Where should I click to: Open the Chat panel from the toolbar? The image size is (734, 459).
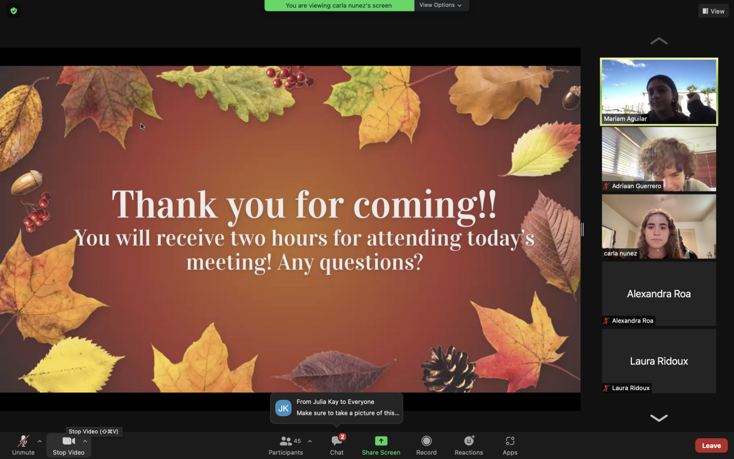[x=337, y=445]
